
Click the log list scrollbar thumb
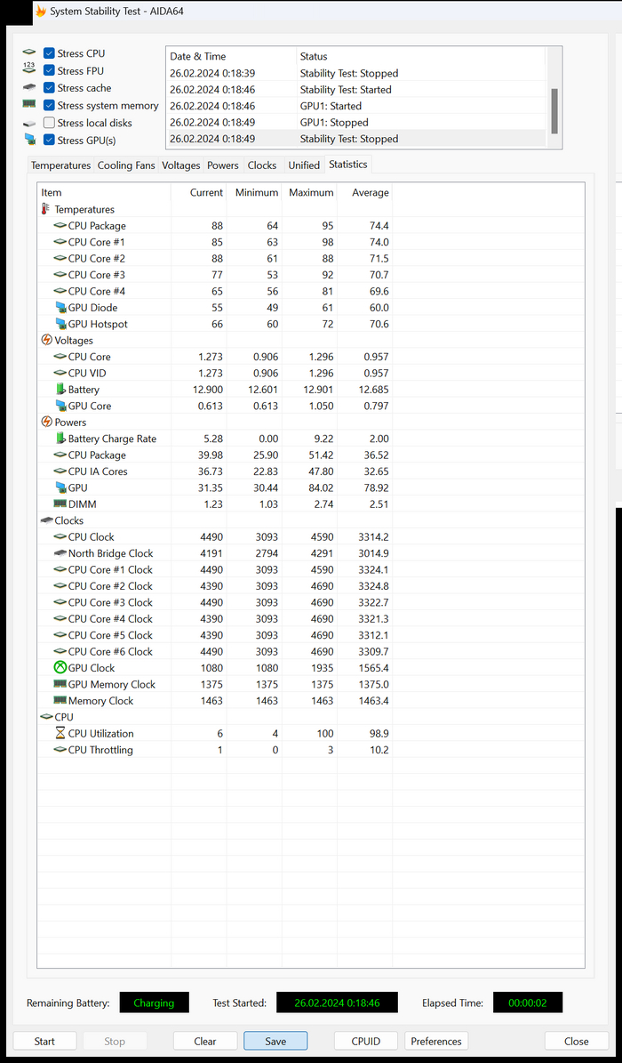(x=554, y=111)
